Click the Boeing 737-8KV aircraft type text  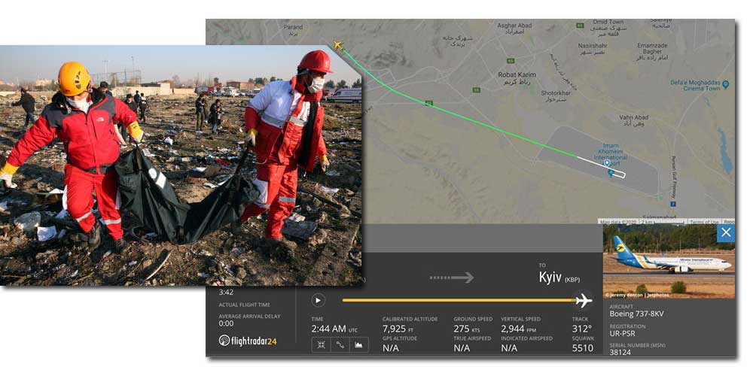coord(636,314)
